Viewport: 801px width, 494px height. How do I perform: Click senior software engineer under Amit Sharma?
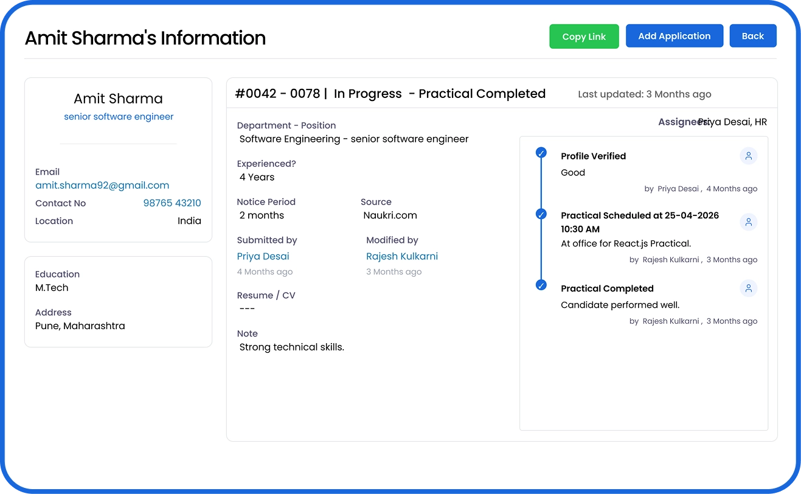pyautogui.click(x=119, y=117)
